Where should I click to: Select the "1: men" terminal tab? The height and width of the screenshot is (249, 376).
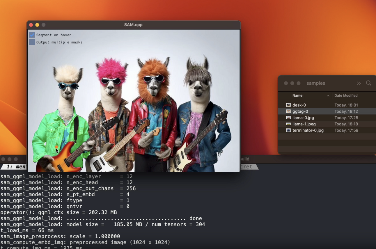coord(14,167)
